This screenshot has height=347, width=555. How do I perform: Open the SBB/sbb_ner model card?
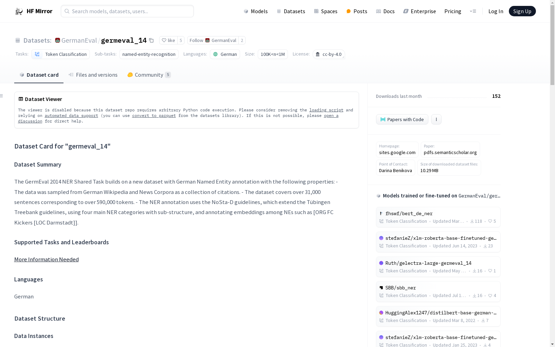438,291
